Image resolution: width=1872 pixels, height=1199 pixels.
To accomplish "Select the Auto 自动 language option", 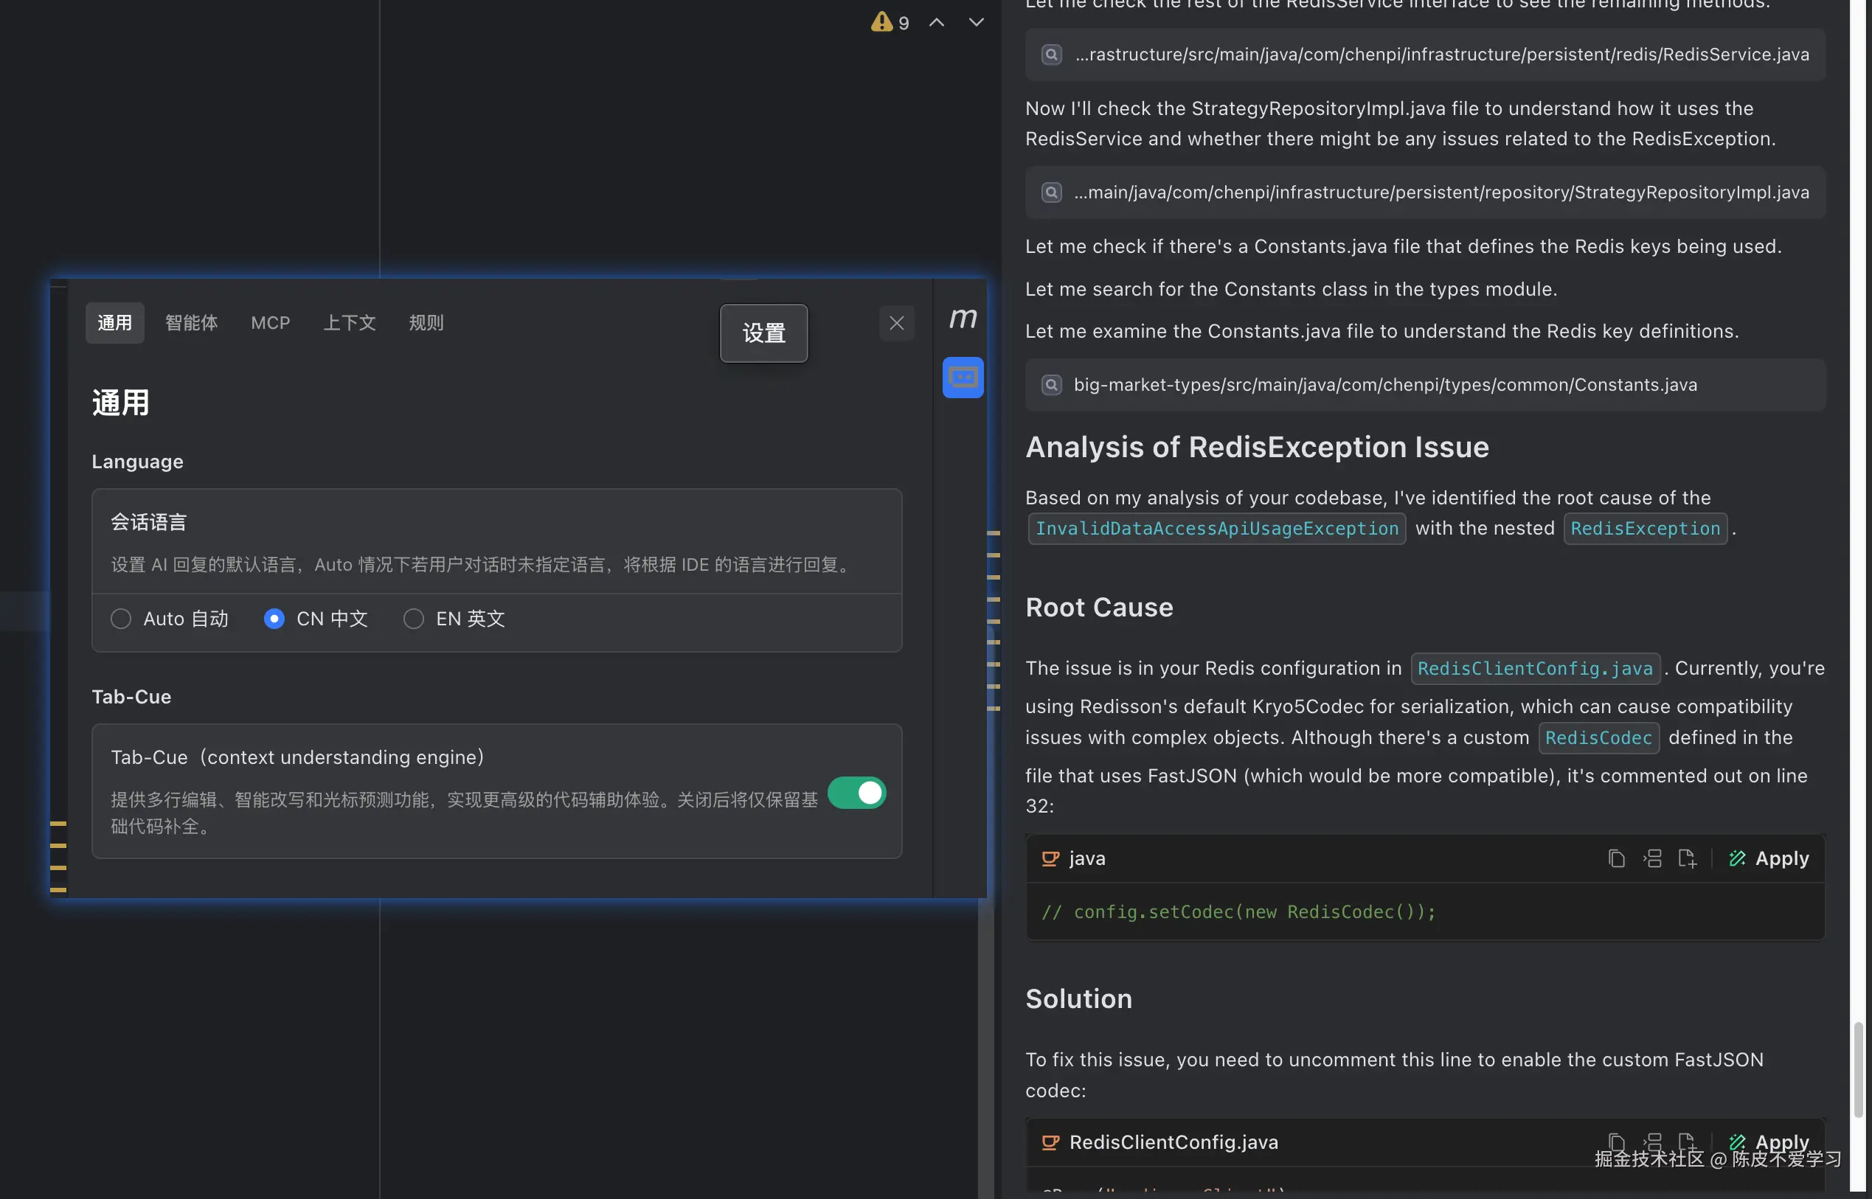I will tap(121, 618).
